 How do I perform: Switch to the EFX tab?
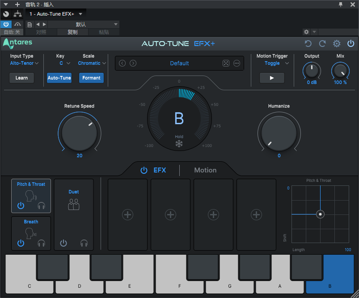pos(160,170)
